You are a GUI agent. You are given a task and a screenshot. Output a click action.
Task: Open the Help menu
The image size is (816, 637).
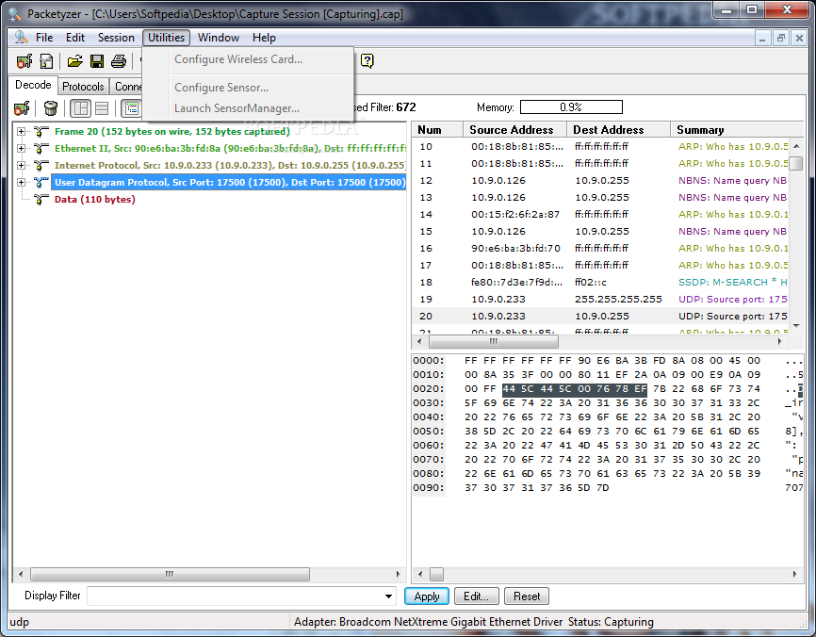click(264, 38)
